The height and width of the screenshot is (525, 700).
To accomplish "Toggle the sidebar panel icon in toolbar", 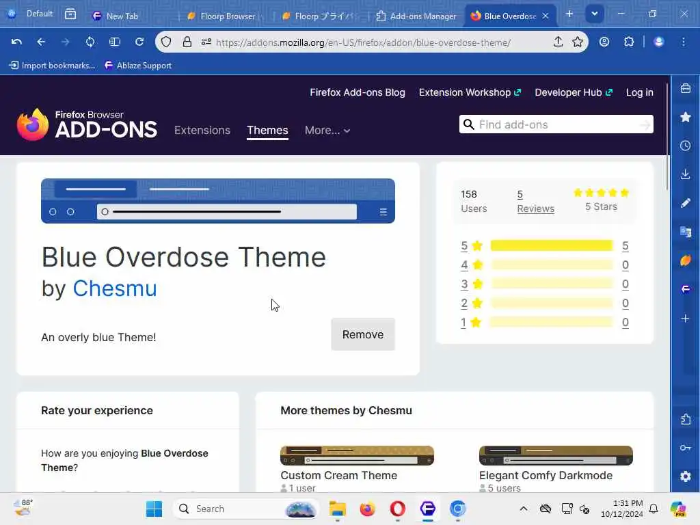I will point(115,42).
